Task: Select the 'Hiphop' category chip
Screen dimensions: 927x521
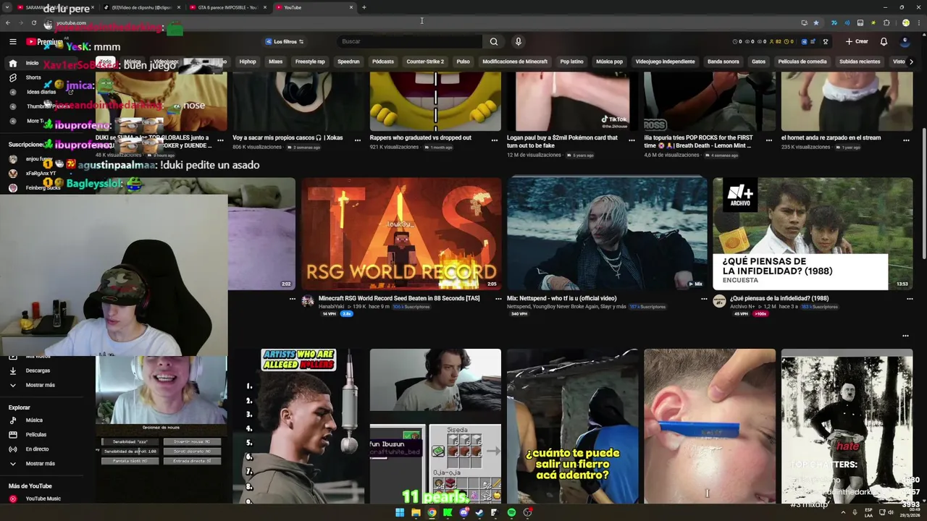Action: coord(248,62)
